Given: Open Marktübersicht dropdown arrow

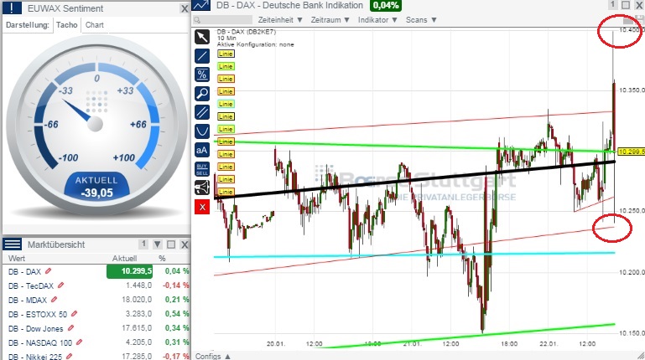Looking at the screenshot, I should tap(158, 244).
